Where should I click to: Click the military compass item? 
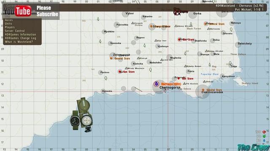point(85,115)
